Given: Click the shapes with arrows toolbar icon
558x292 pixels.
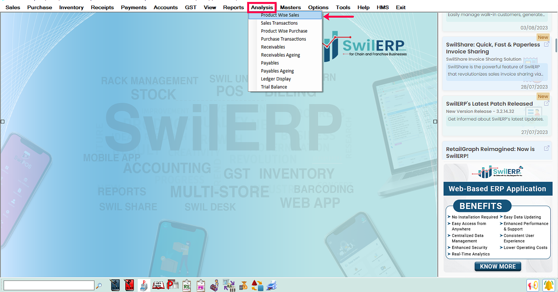Looking at the screenshot, I should click(x=257, y=285).
